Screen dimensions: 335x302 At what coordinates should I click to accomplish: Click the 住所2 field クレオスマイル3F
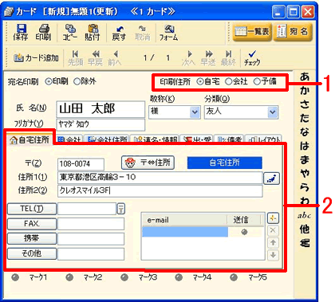160,190
